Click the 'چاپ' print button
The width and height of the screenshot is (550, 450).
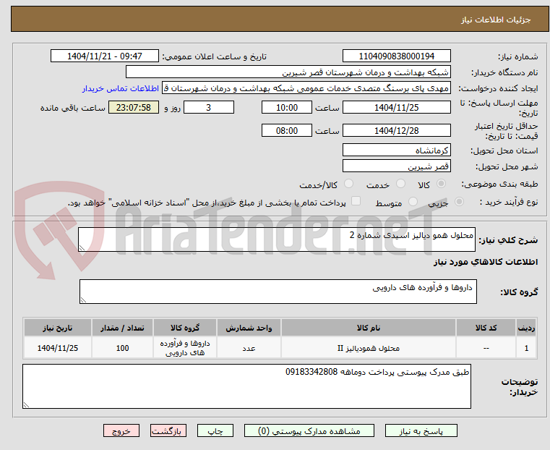point(215,430)
